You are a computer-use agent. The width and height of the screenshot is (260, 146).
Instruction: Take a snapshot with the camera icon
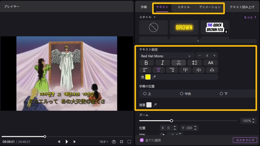114,142
